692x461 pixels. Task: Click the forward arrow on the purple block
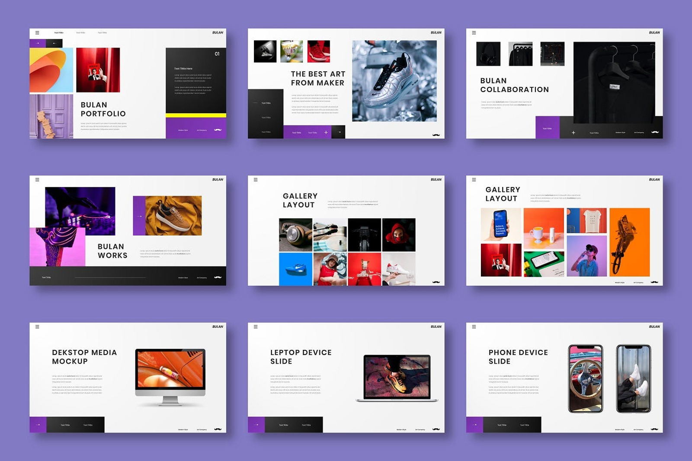[x=38, y=44]
